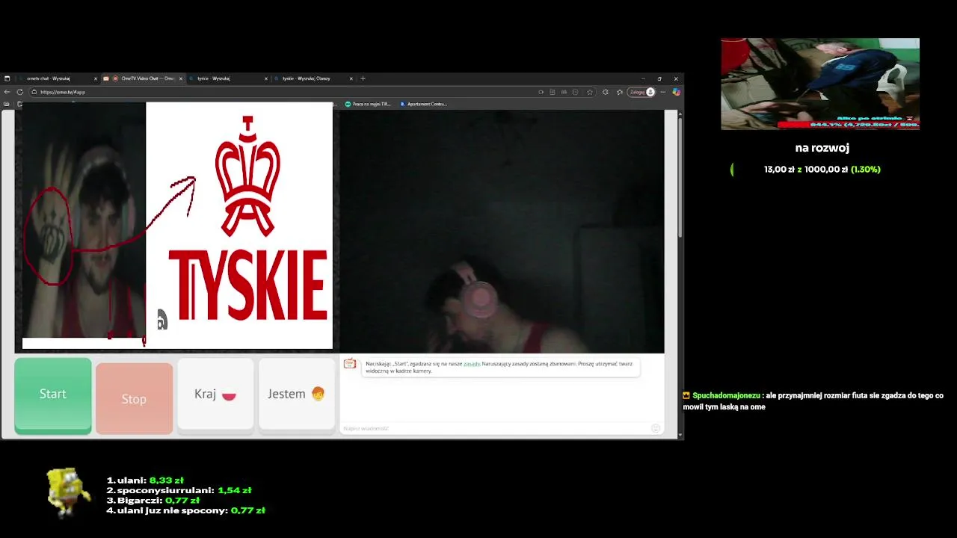
Task: Open the 'Apartament Centru...' bookmark
Action: point(423,104)
